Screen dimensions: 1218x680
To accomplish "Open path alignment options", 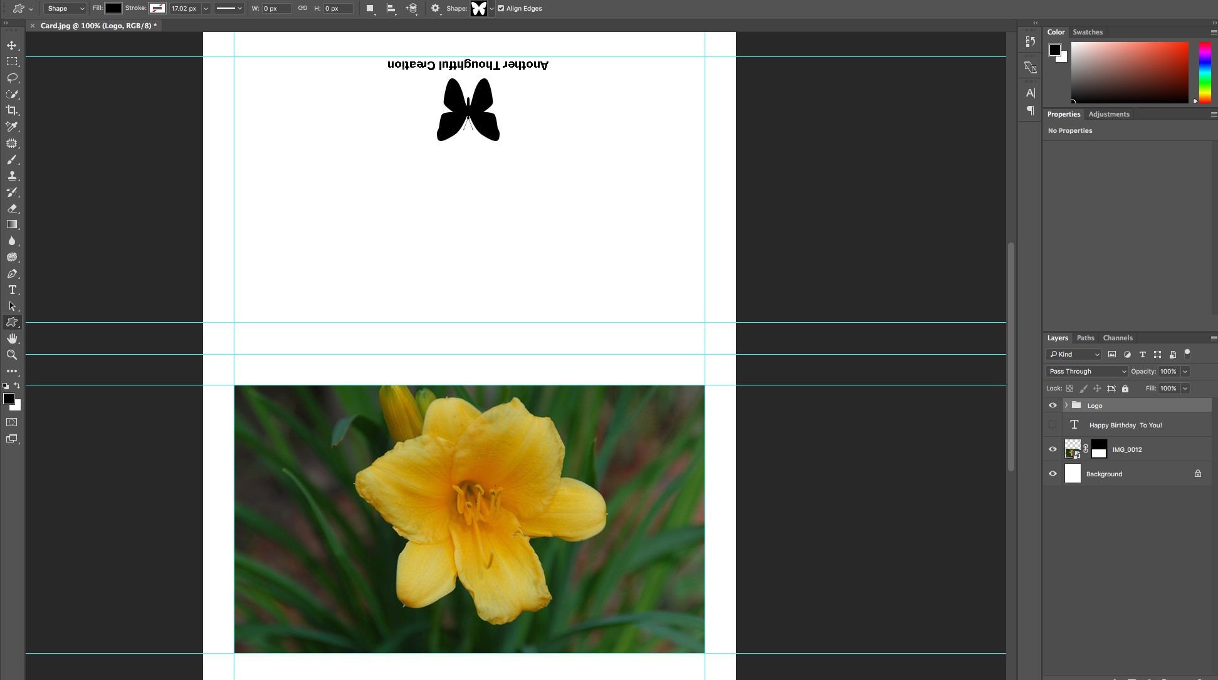I will [x=391, y=9].
